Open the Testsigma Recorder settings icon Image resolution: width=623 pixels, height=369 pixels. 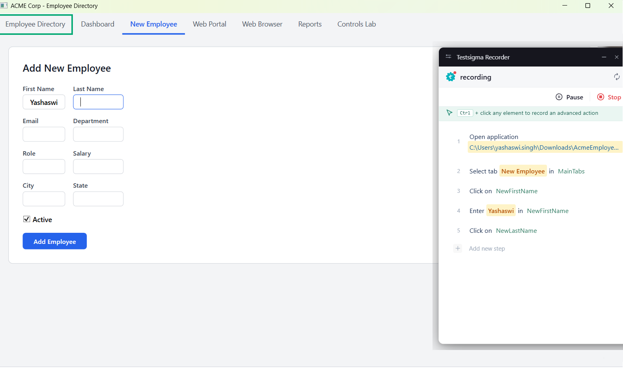[x=448, y=57]
